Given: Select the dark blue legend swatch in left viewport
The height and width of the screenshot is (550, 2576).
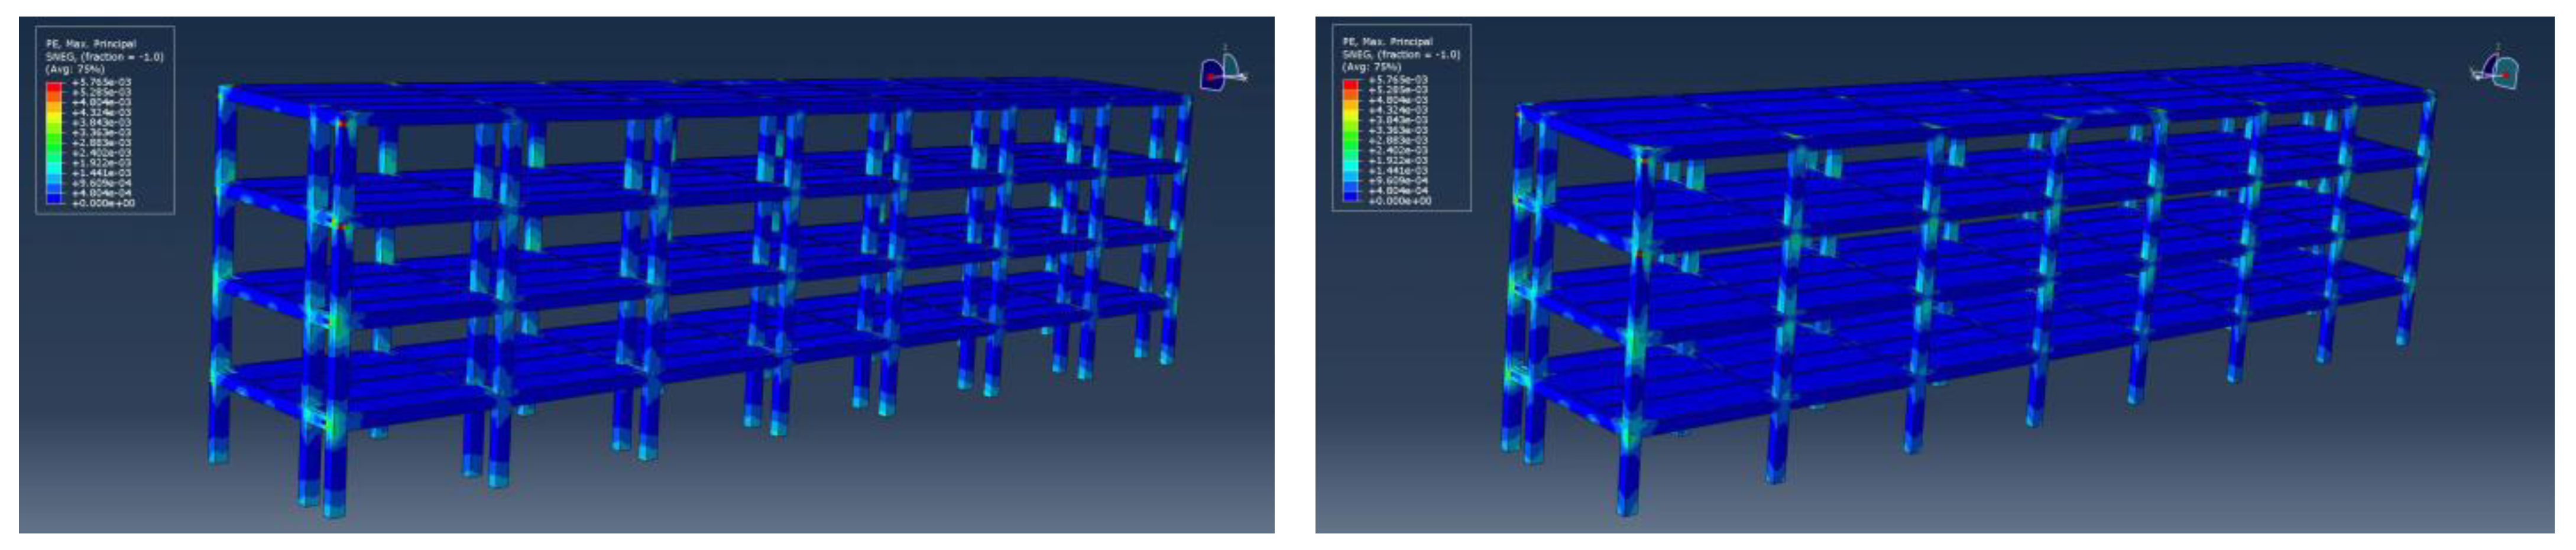Looking at the screenshot, I should pos(54,198).
